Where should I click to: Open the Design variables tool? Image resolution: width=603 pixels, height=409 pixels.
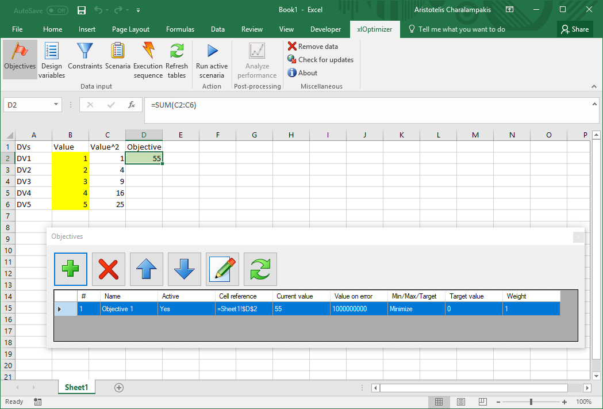[x=52, y=59]
